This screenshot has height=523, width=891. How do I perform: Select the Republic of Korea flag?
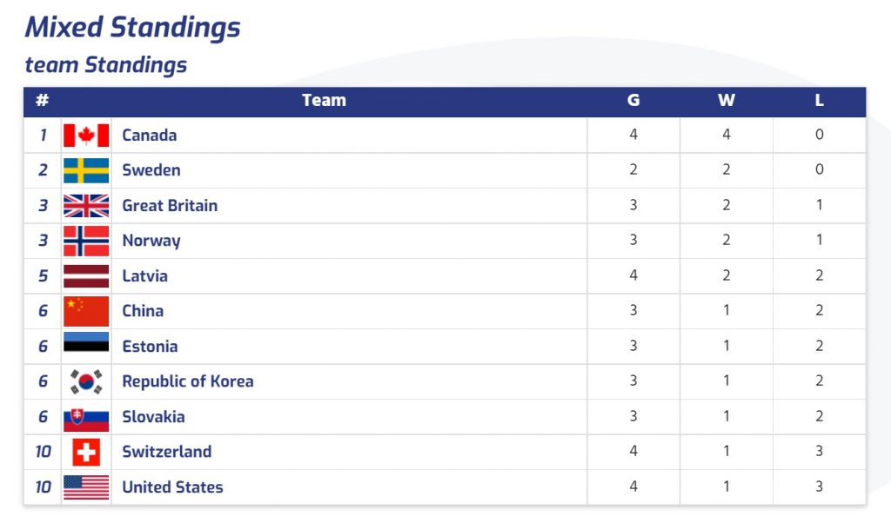[86, 381]
